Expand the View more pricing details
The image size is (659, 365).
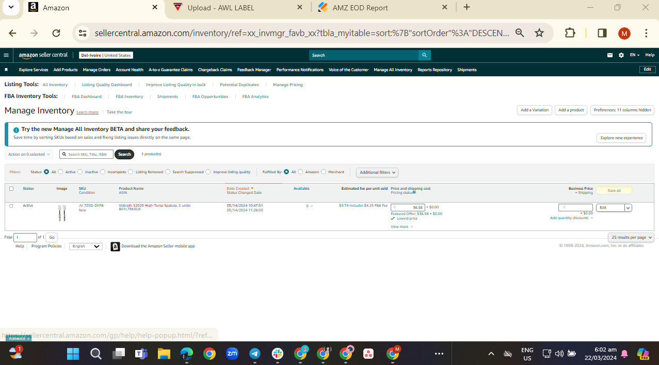[402, 227]
